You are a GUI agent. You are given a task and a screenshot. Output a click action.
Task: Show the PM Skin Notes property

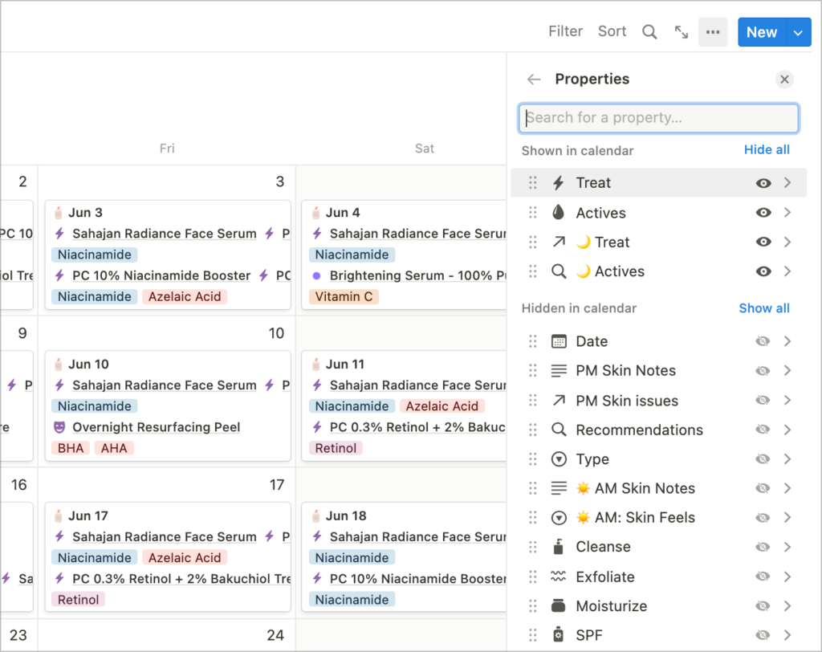pos(763,371)
